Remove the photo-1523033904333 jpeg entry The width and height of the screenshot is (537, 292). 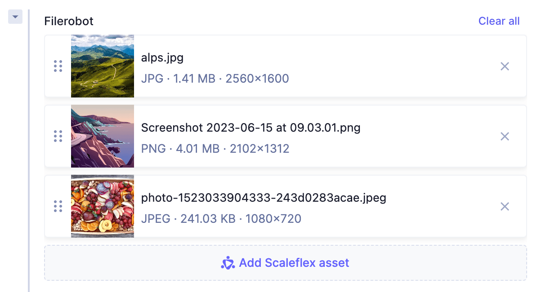[x=505, y=206]
